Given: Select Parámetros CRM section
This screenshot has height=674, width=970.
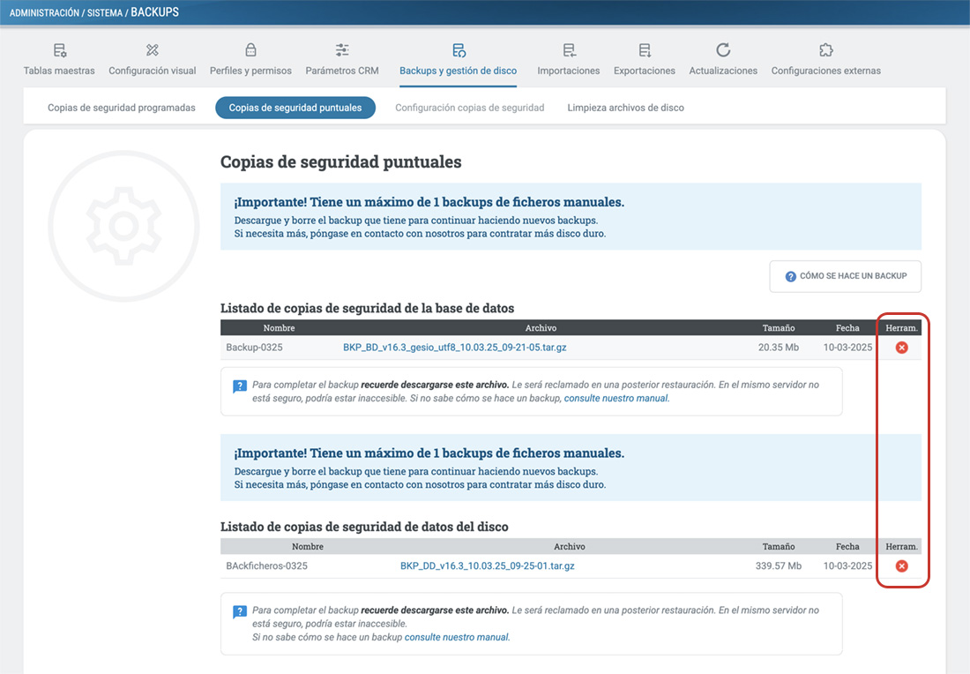Looking at the screenshot, I should [x=342, y=71].
